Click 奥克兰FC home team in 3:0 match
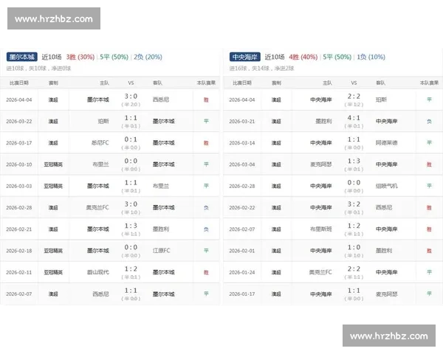Screen dimensions: 443x354 [97, 207]
